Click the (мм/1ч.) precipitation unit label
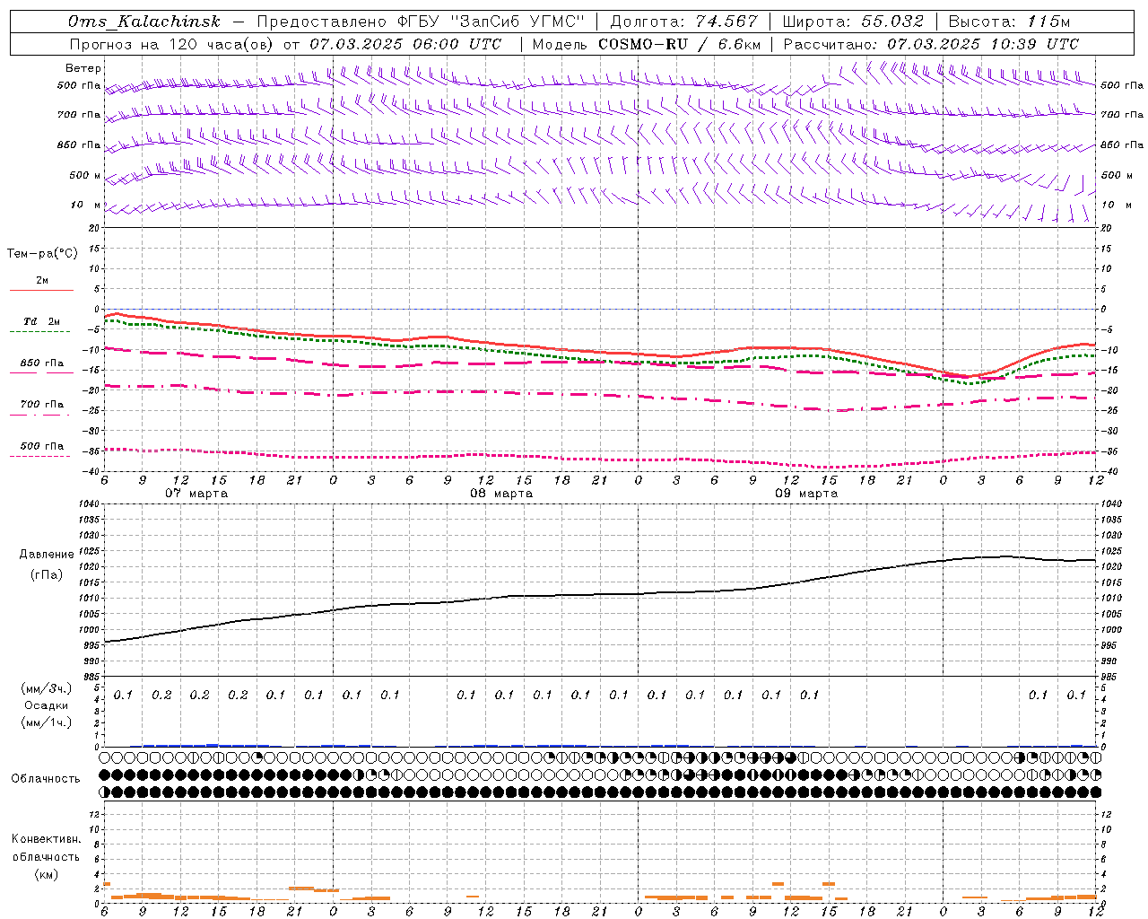The height and width of the screenshot is (919, 1148). tap(46, 722)
